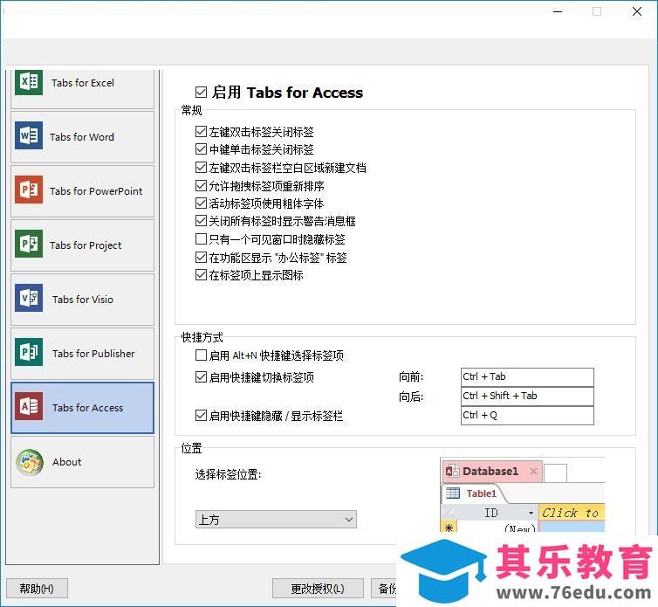Toggle 启用 Tabs for Access checkbox
This screenshot has height=607, width=658.
pos(201,92)
